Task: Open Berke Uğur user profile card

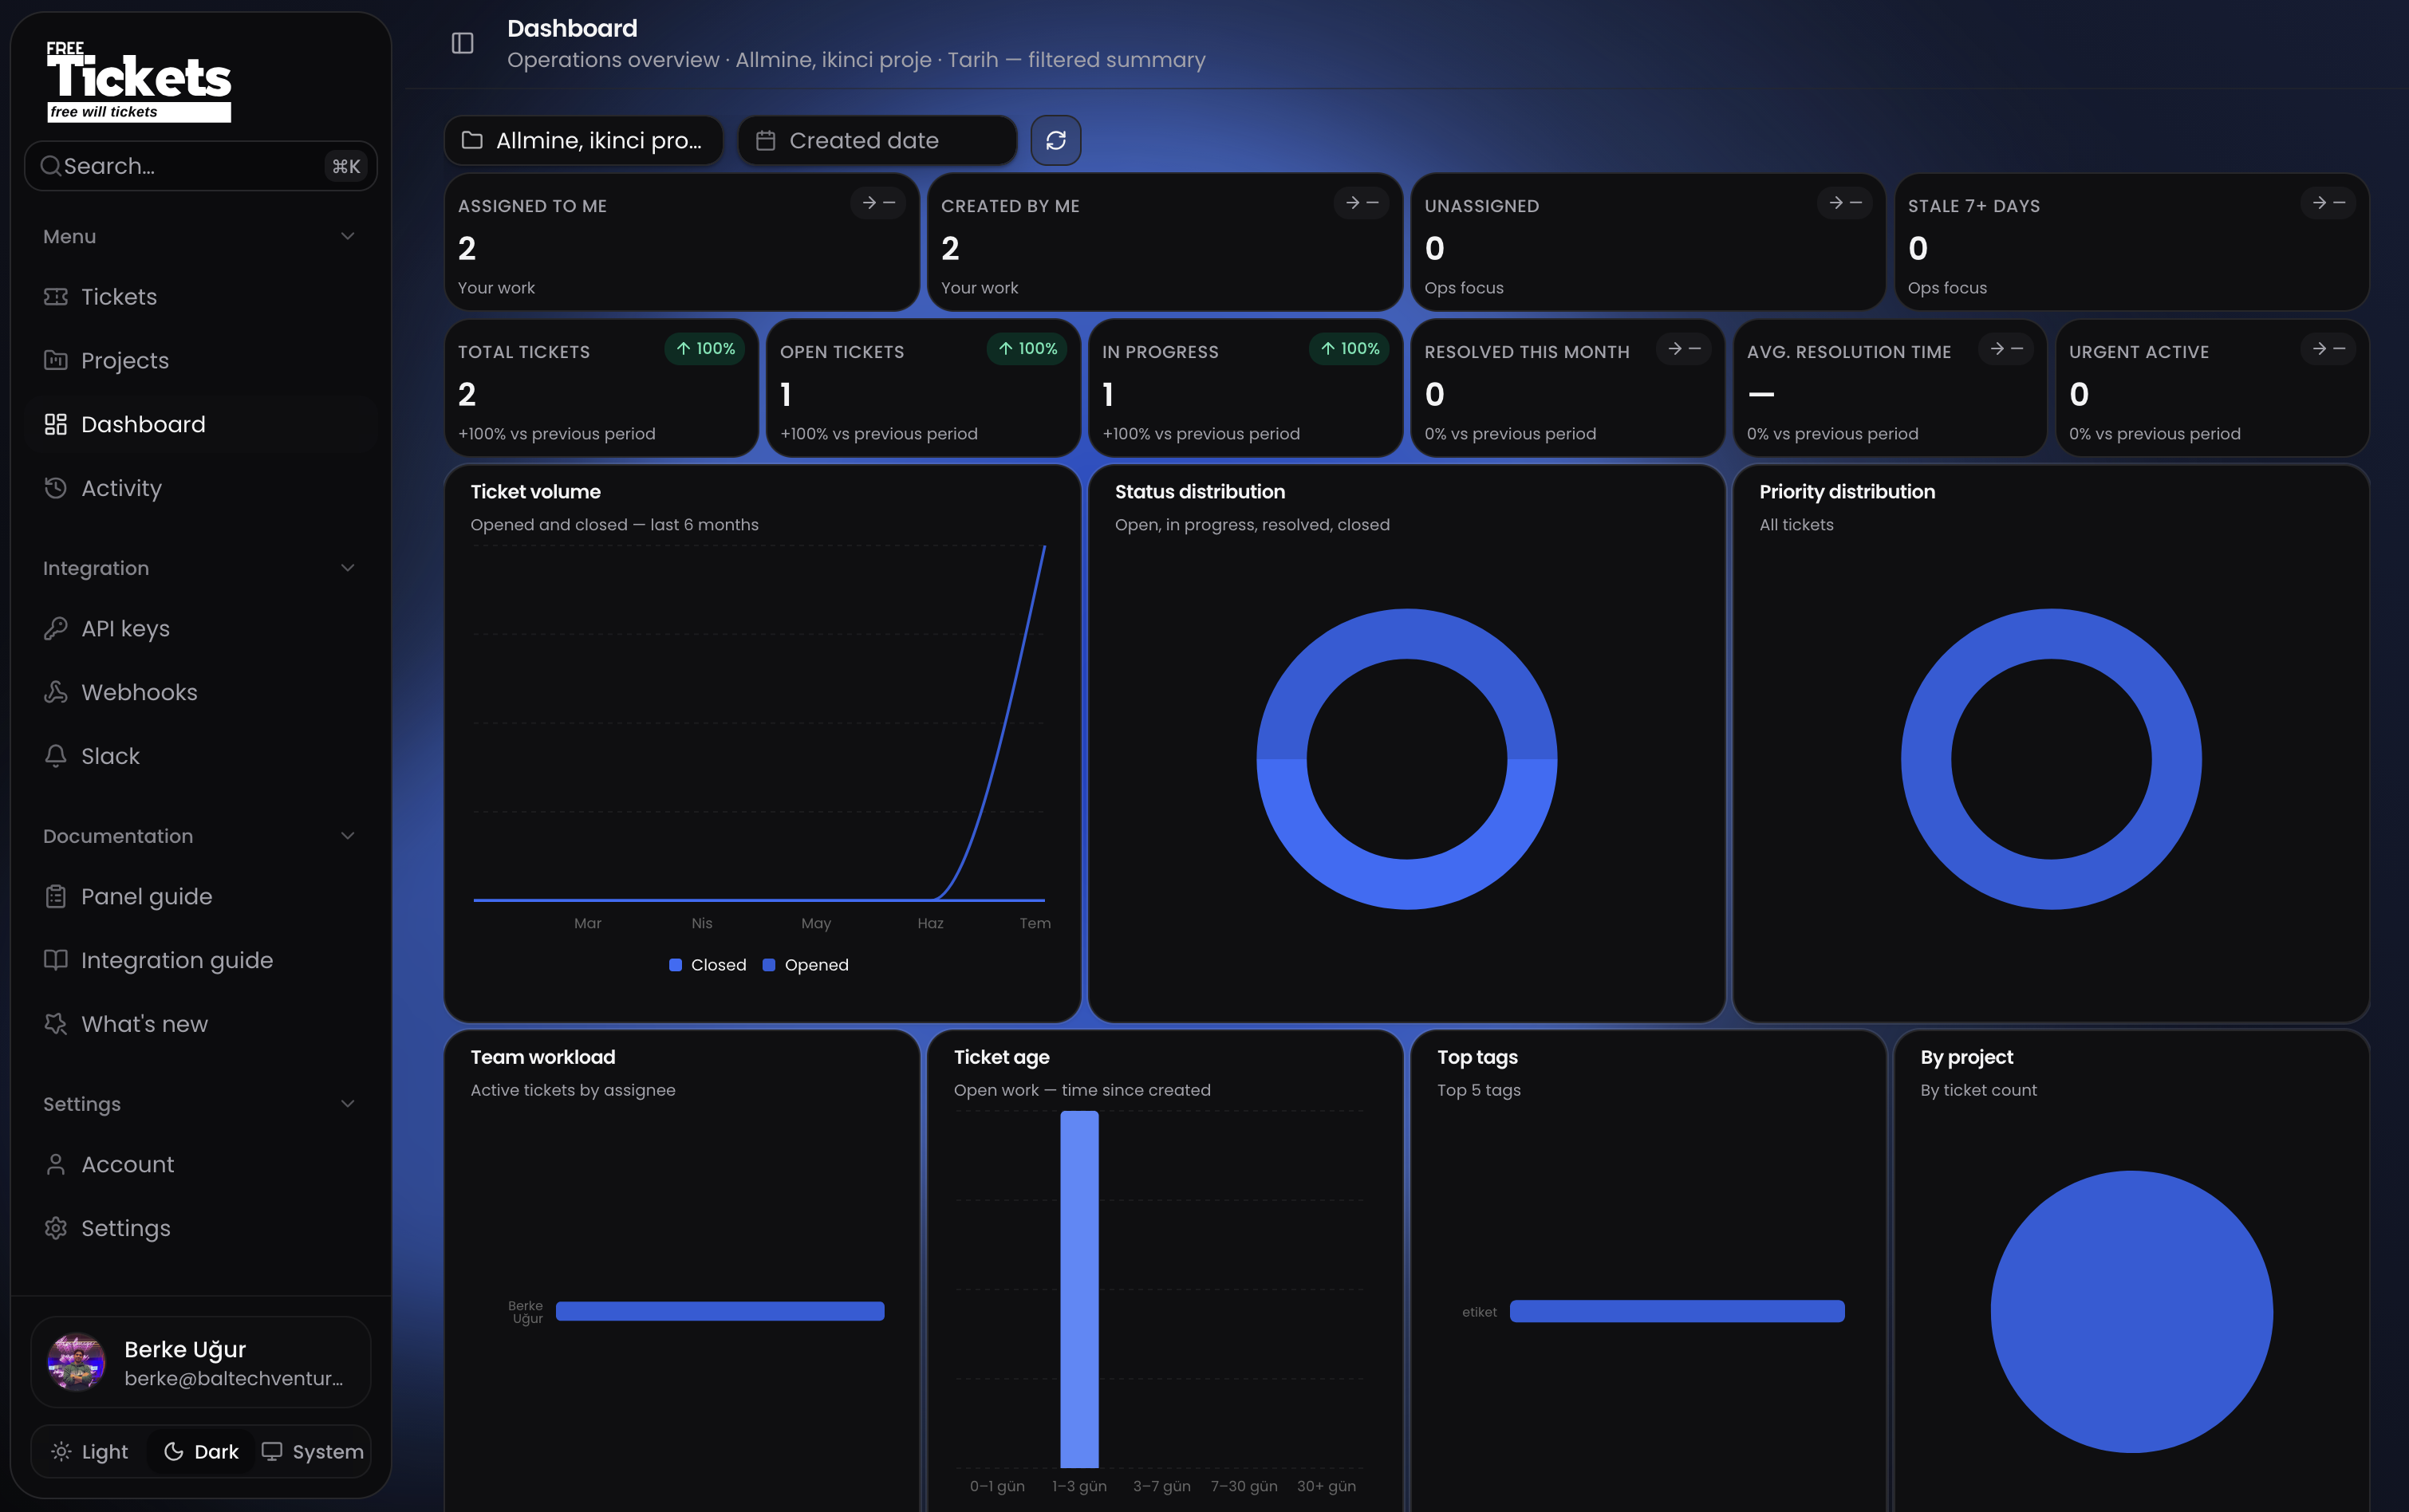Action: [x=200, y=1362]
